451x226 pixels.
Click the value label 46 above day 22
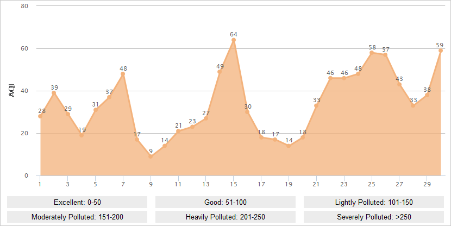(330, 73)
